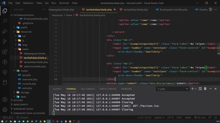Create a new terminal with plus icon
This screenshot has width=220, height=123.
tap(192, 89)
